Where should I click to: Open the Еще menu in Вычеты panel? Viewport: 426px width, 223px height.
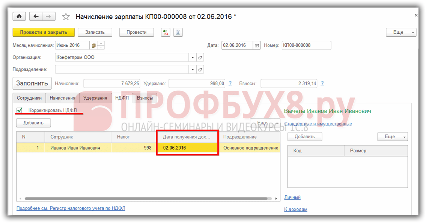(393, 137)
